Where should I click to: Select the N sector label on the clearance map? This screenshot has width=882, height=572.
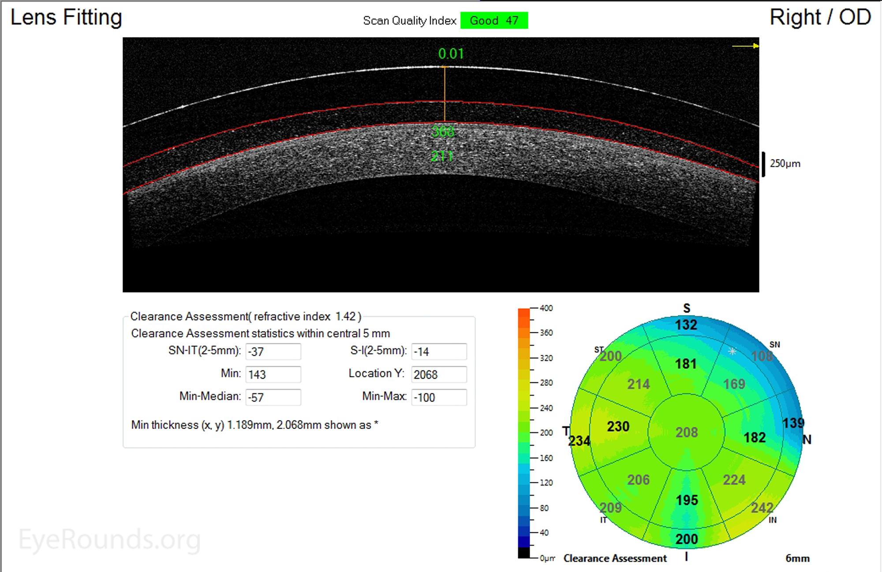(808, 440)
